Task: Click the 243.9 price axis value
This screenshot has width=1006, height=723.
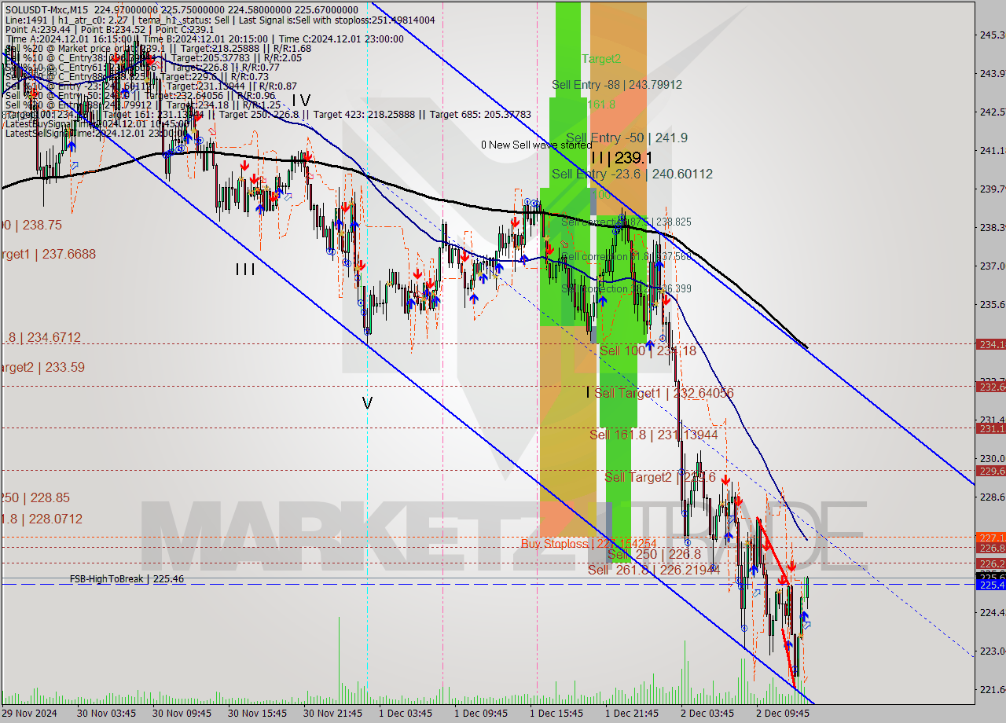Action: pos(992,73)
